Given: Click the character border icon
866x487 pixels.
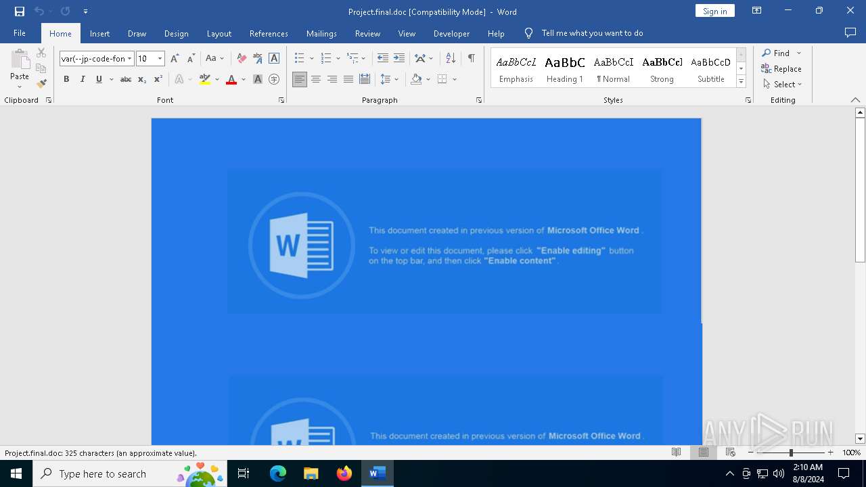Looking at the screenshot, I should pyautogui.click(x=274, y=58).
